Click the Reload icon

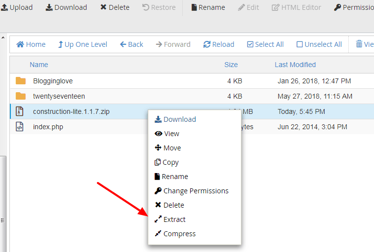tap(207, 44)
